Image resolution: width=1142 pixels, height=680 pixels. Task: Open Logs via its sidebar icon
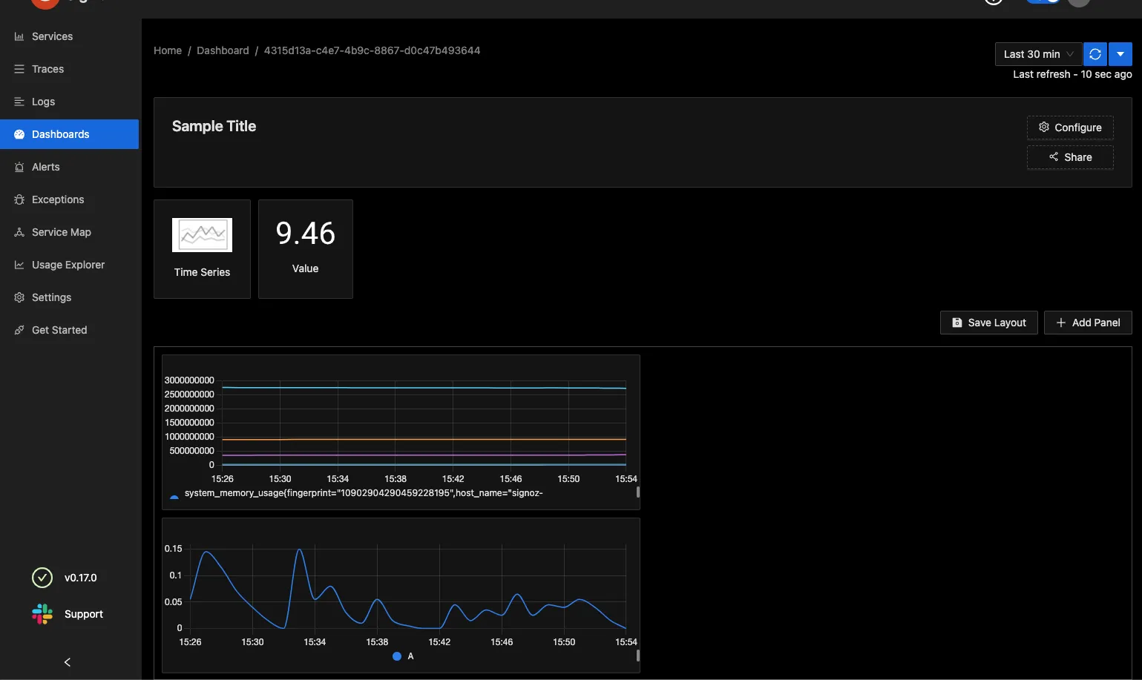click(19, 102)
